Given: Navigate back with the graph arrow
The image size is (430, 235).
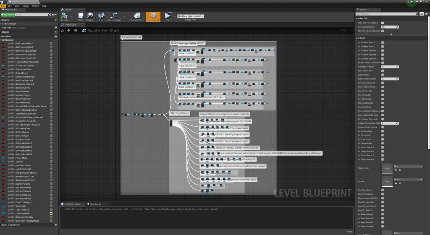Looking at the screenshot, I should pyautogui.click(x=69, y=31).
